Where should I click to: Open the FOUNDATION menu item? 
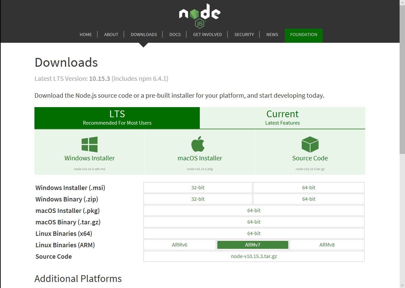pos(304,36)
